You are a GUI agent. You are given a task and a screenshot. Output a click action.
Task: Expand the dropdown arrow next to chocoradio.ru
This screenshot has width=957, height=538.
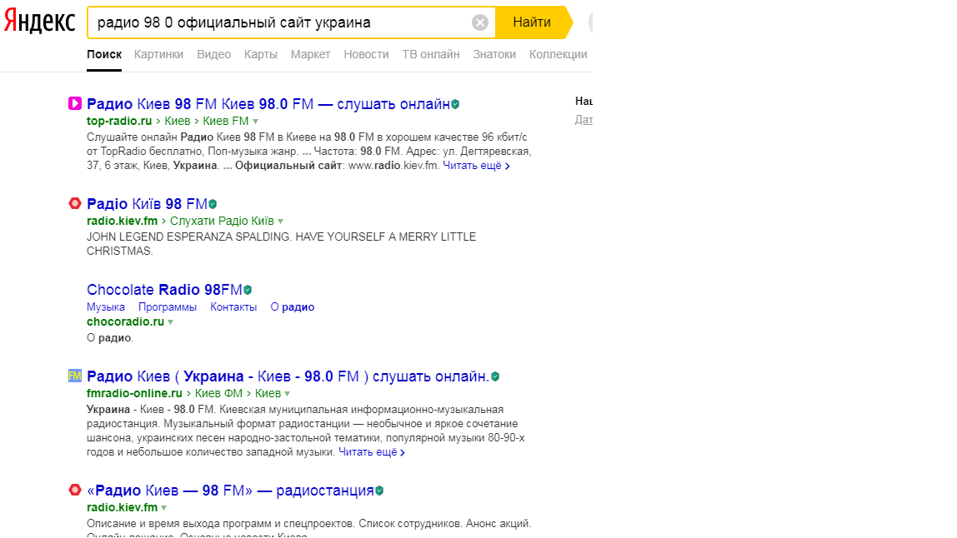[171, 322]
